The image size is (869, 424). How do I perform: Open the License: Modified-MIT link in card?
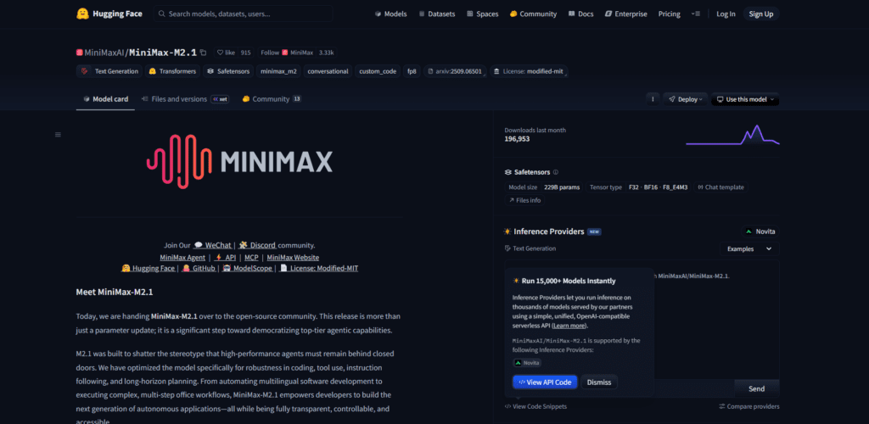pyautogui.click(x=319, y=269)
